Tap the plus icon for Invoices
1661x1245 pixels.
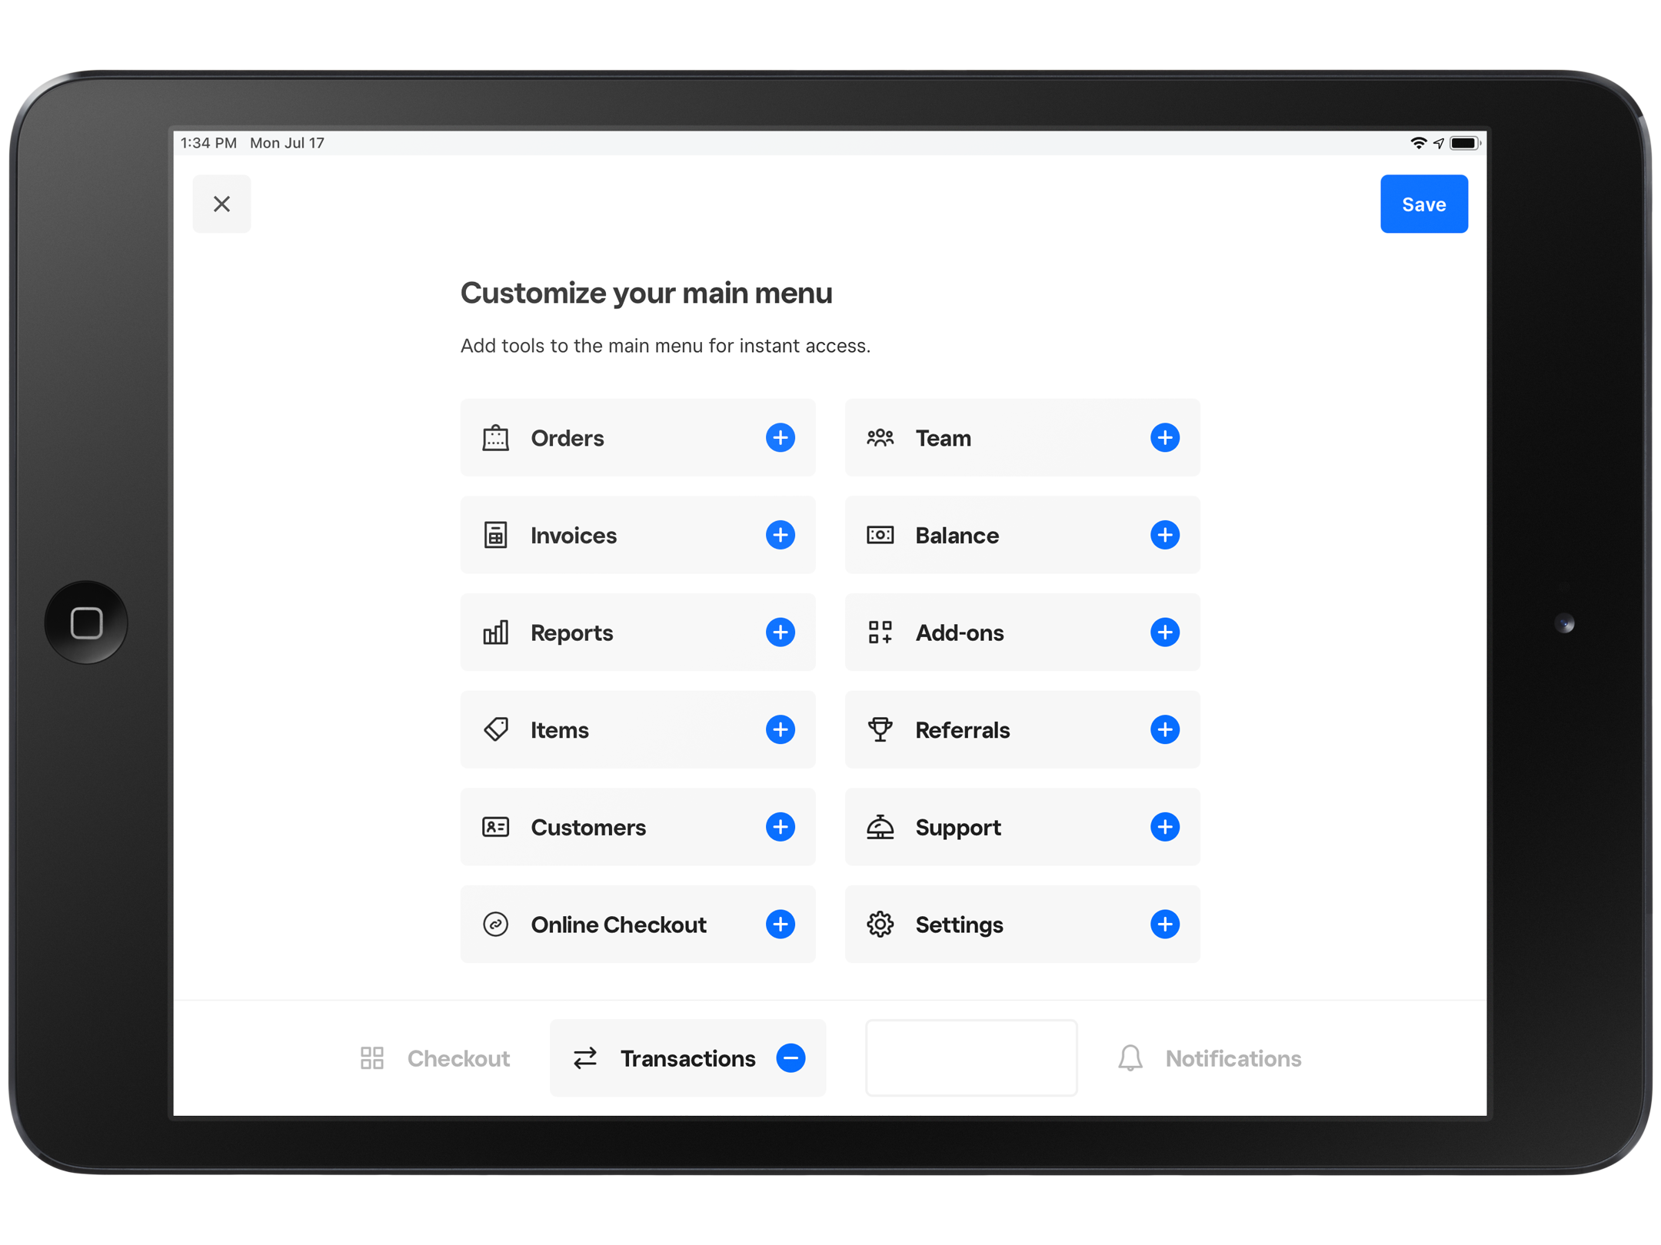pyautogui.click(x=780, y=535)
